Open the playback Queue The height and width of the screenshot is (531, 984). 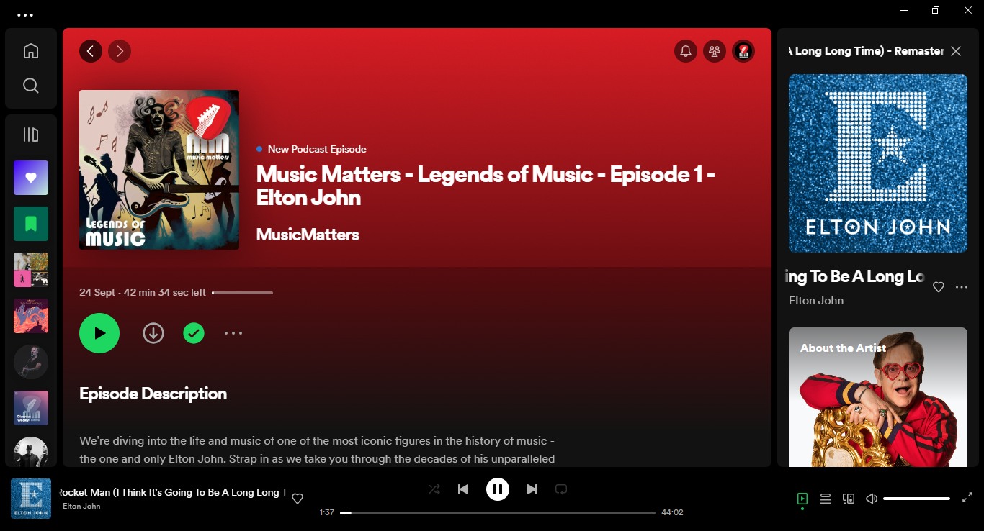click(x=826, y=499)
